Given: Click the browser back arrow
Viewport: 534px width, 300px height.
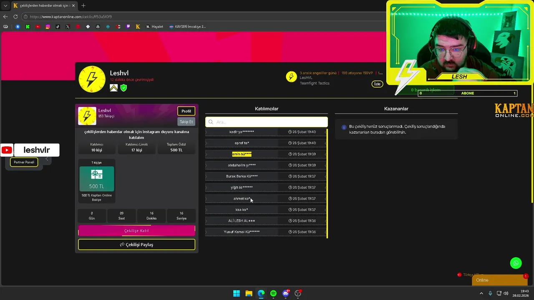Looking at the screenshot, I should [x=5, y=17].
